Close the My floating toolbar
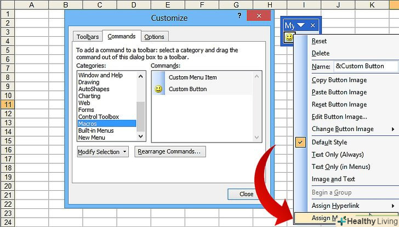The height and width of the screenshot is (227, 399). pyautogui.click(x=313, y=25)
